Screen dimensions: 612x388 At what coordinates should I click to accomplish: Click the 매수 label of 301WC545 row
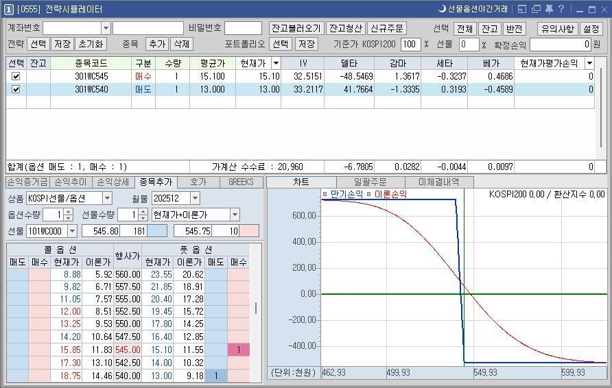143,76
